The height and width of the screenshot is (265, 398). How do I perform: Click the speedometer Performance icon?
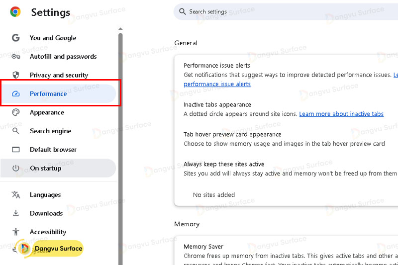pos(16,94)
